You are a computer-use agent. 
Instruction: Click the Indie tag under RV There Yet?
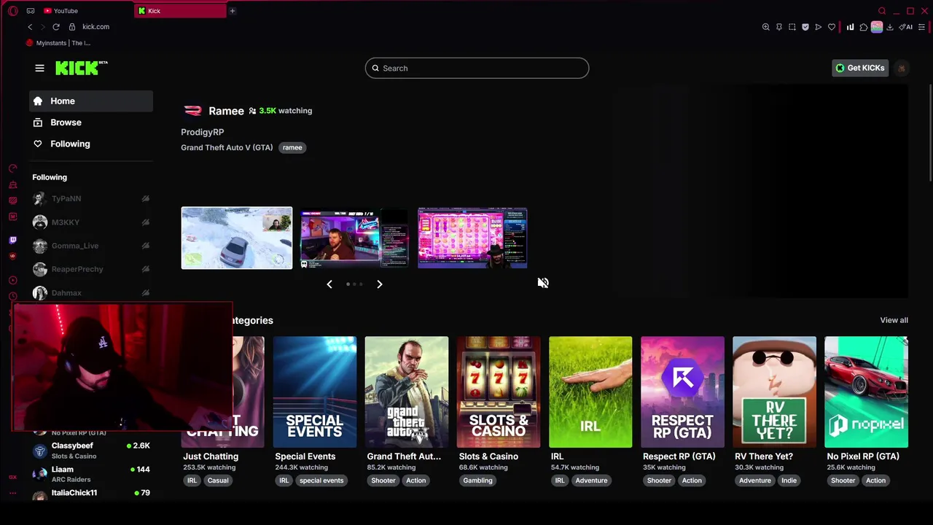[789, 481]
